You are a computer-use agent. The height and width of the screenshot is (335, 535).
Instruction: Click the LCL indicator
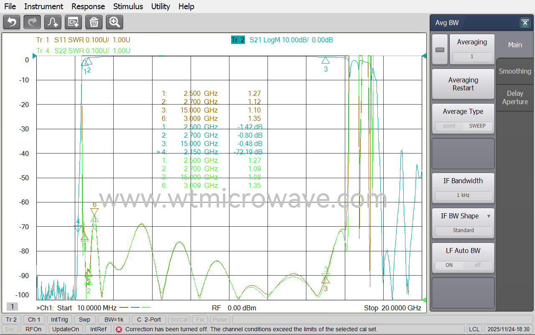474,329
